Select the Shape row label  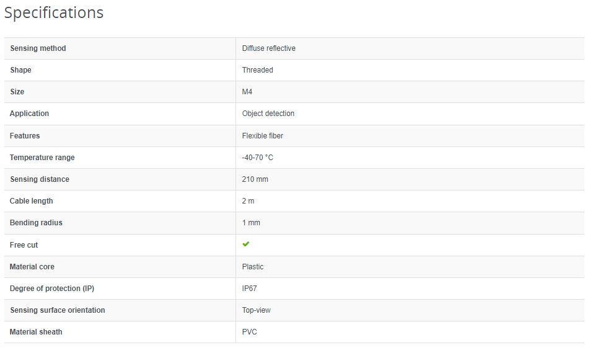click(20, 70)
